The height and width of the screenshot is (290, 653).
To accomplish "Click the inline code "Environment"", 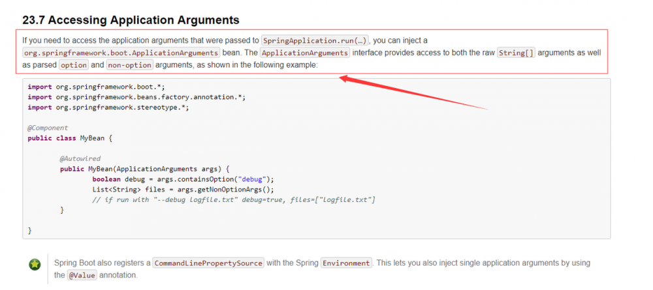I will 347,263.
